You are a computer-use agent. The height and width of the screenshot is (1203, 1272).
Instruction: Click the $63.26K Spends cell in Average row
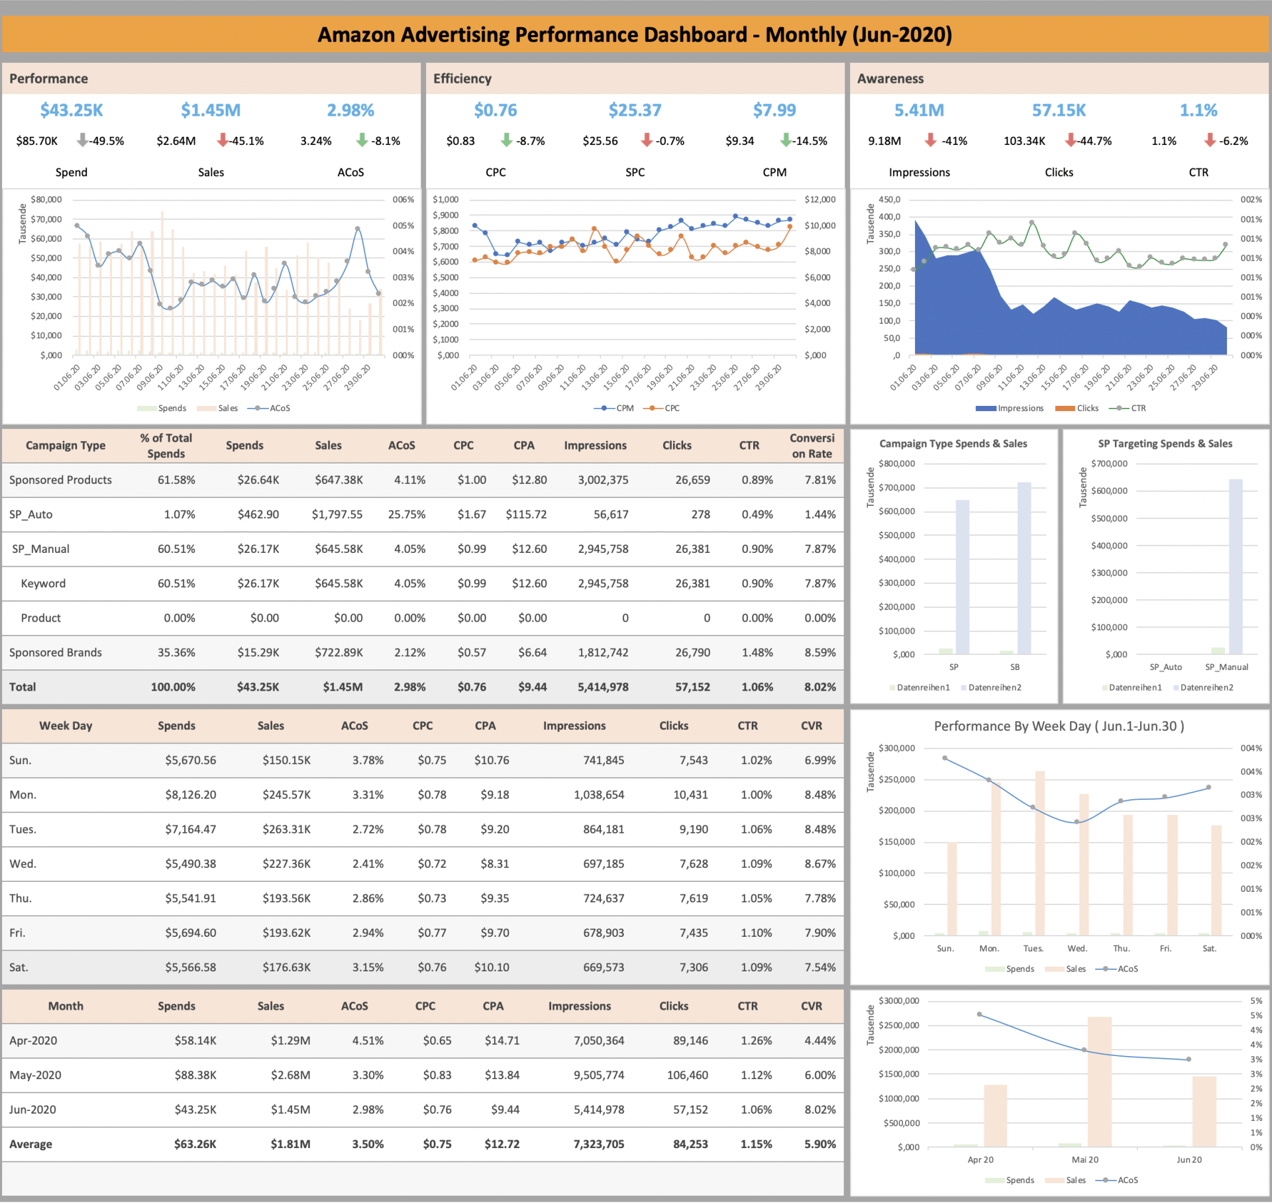[195, 1143]
